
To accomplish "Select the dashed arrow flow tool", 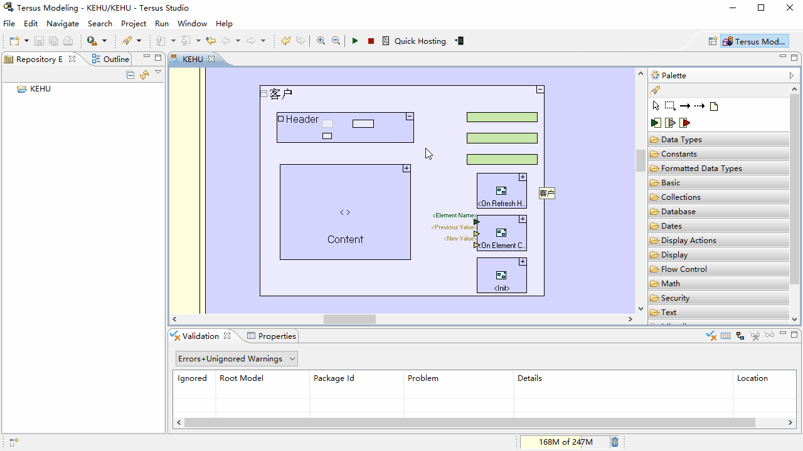I will 699,106.
